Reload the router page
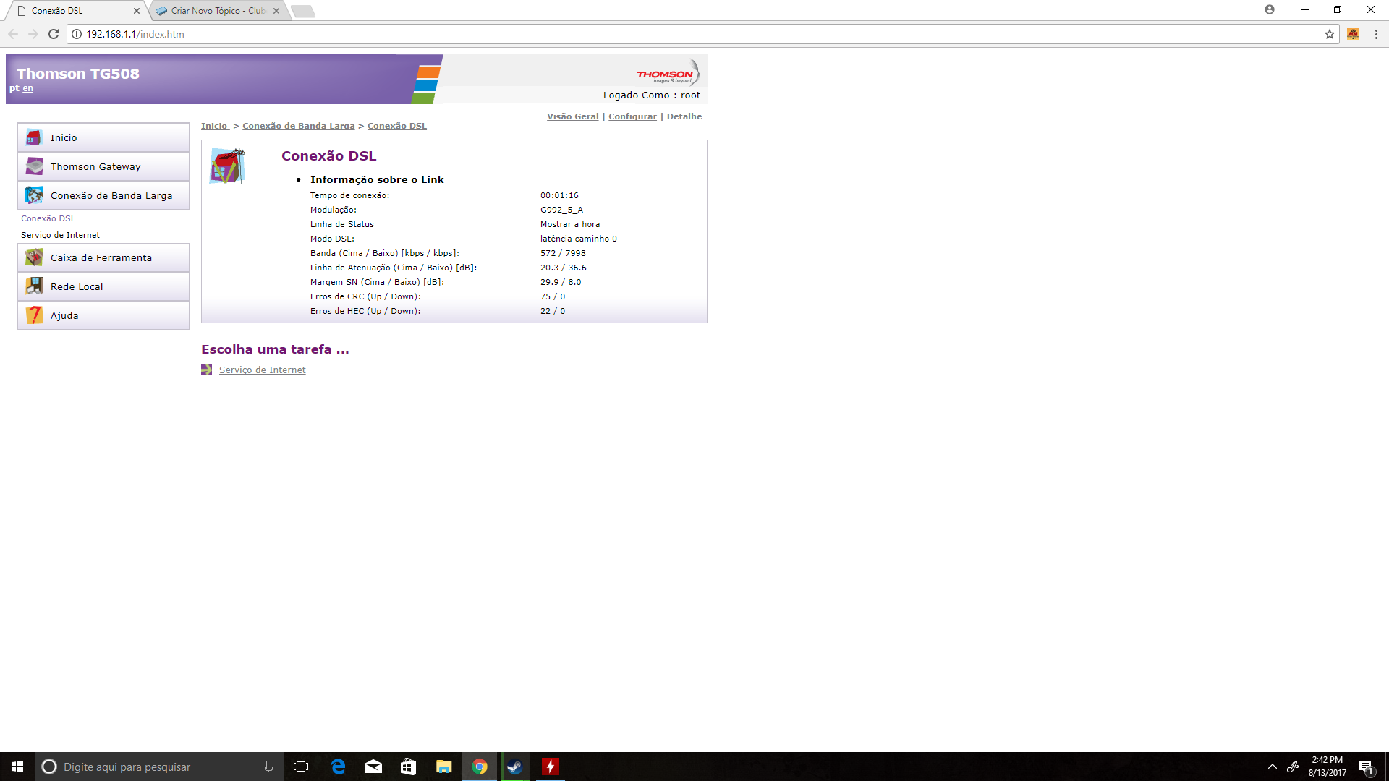Screen dimensions: 1389x781 click(x=54, y=34)
